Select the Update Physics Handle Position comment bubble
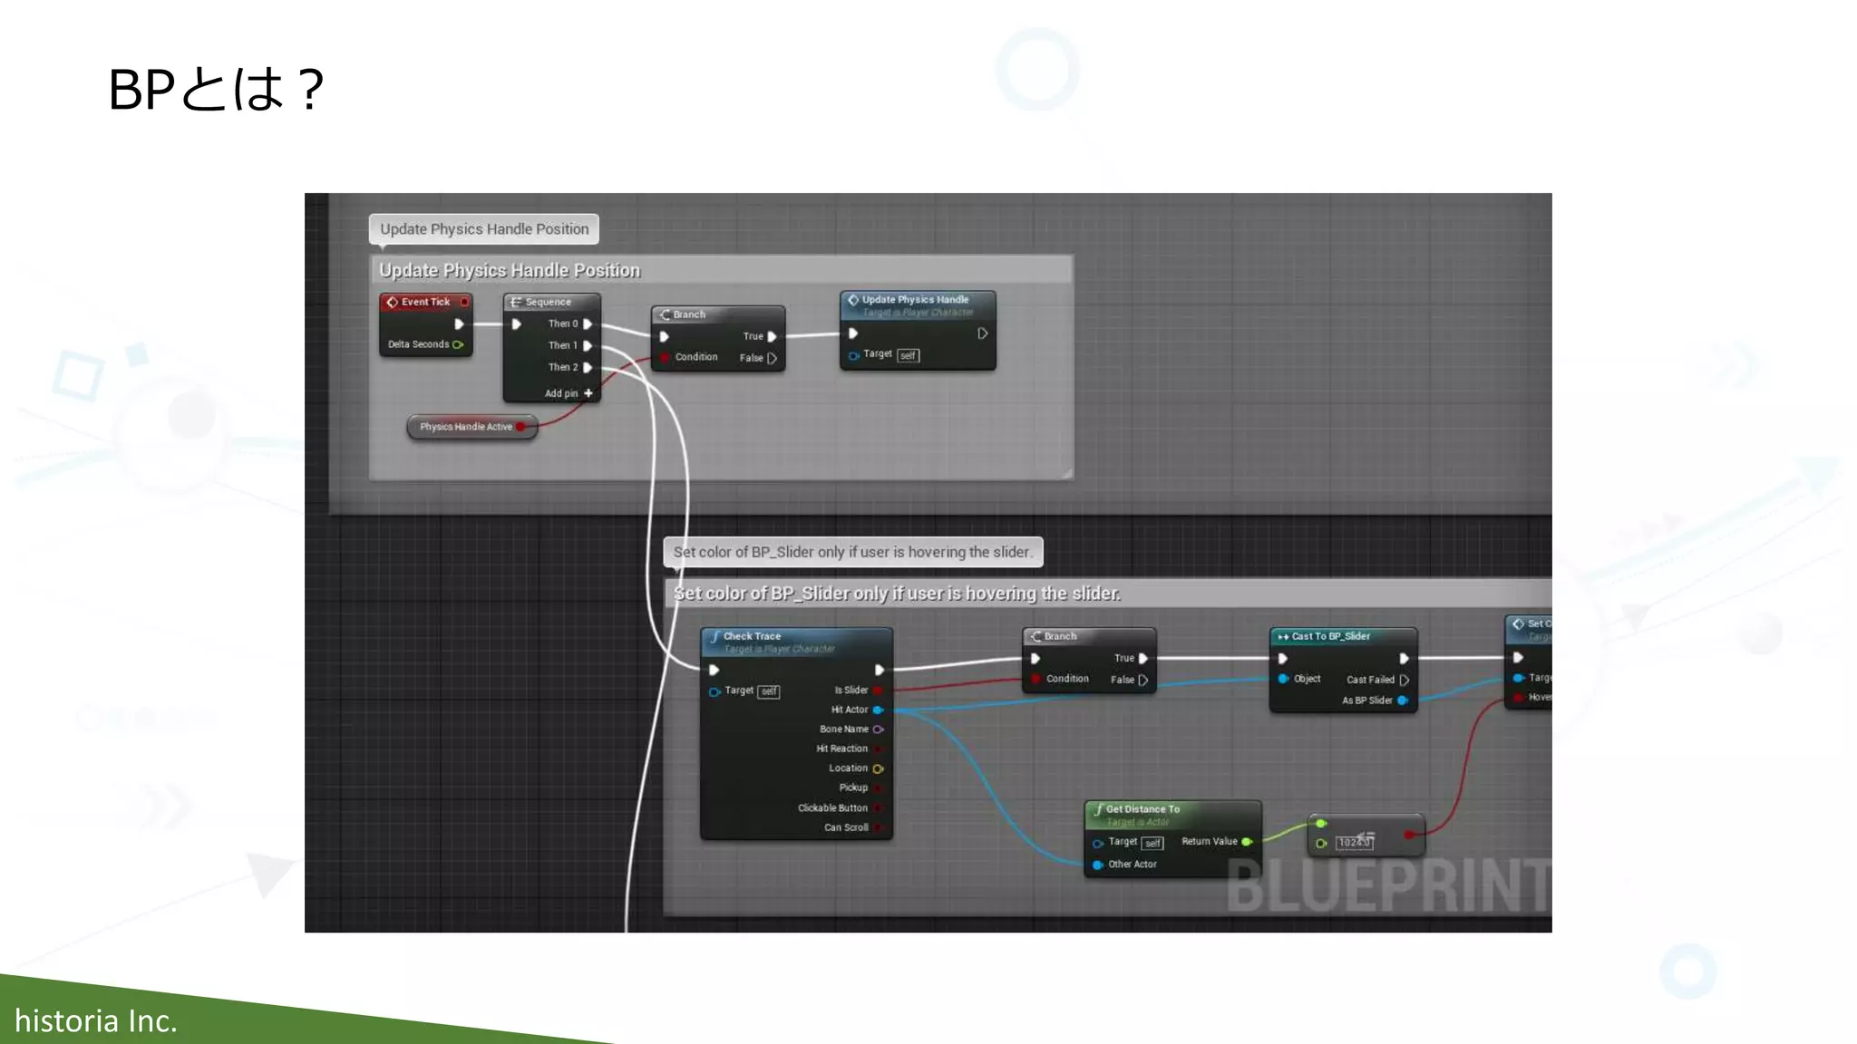This screenshot has height=1044, width=1857. pos(484,229)
